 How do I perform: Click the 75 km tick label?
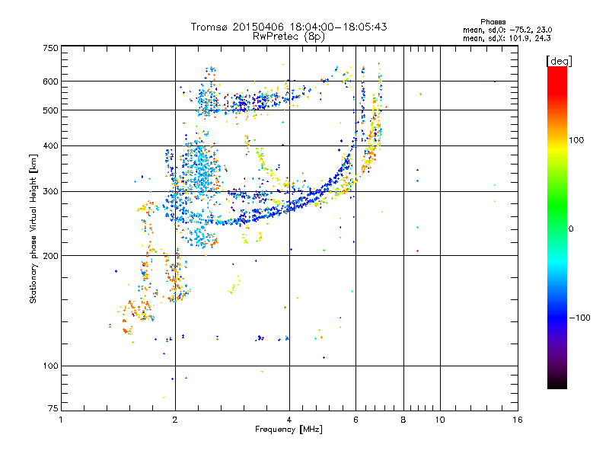53,408
